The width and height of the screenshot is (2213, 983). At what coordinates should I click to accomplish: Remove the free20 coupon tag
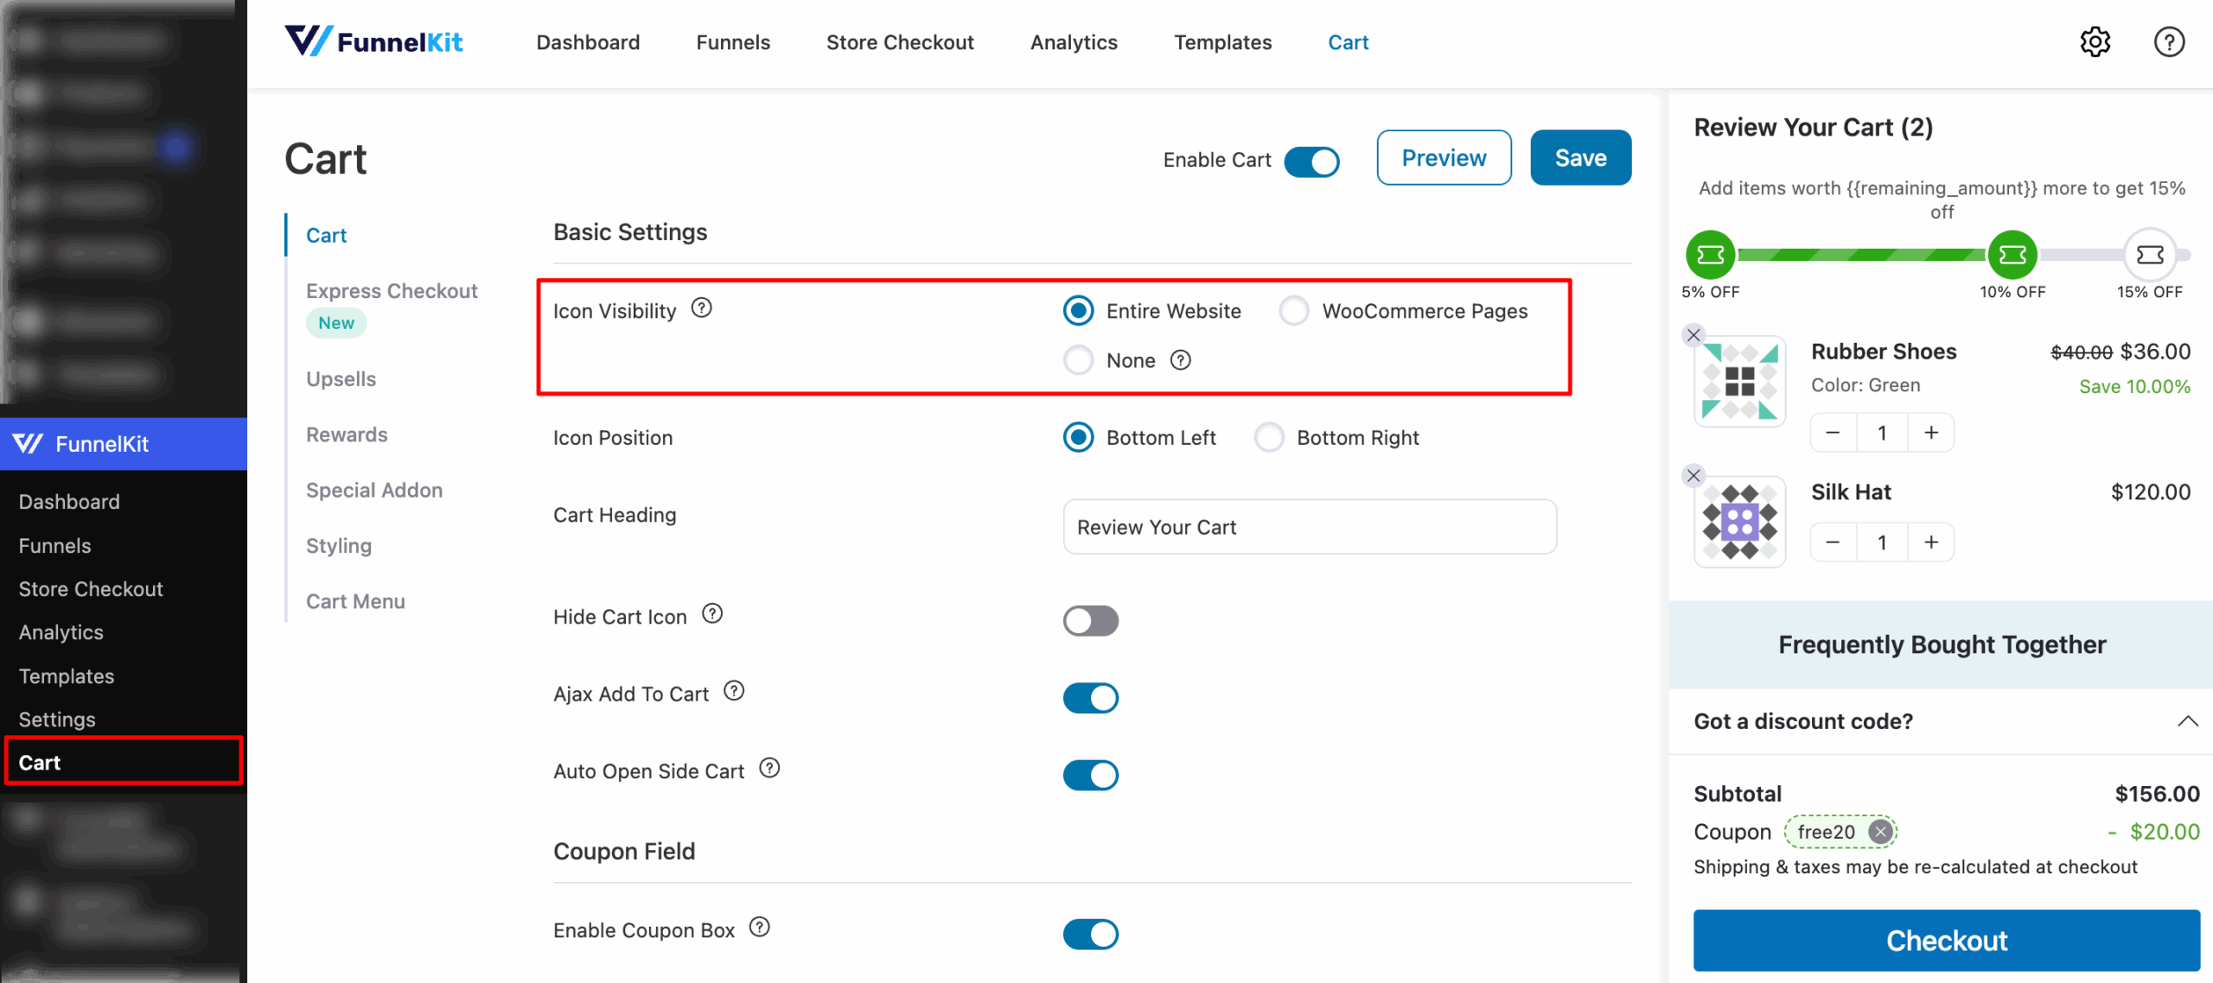coord(1880,832)
